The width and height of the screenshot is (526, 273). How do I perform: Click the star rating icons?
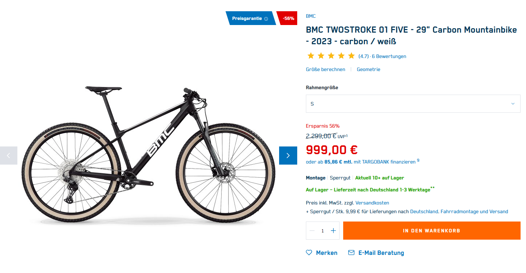click(331, 56)
